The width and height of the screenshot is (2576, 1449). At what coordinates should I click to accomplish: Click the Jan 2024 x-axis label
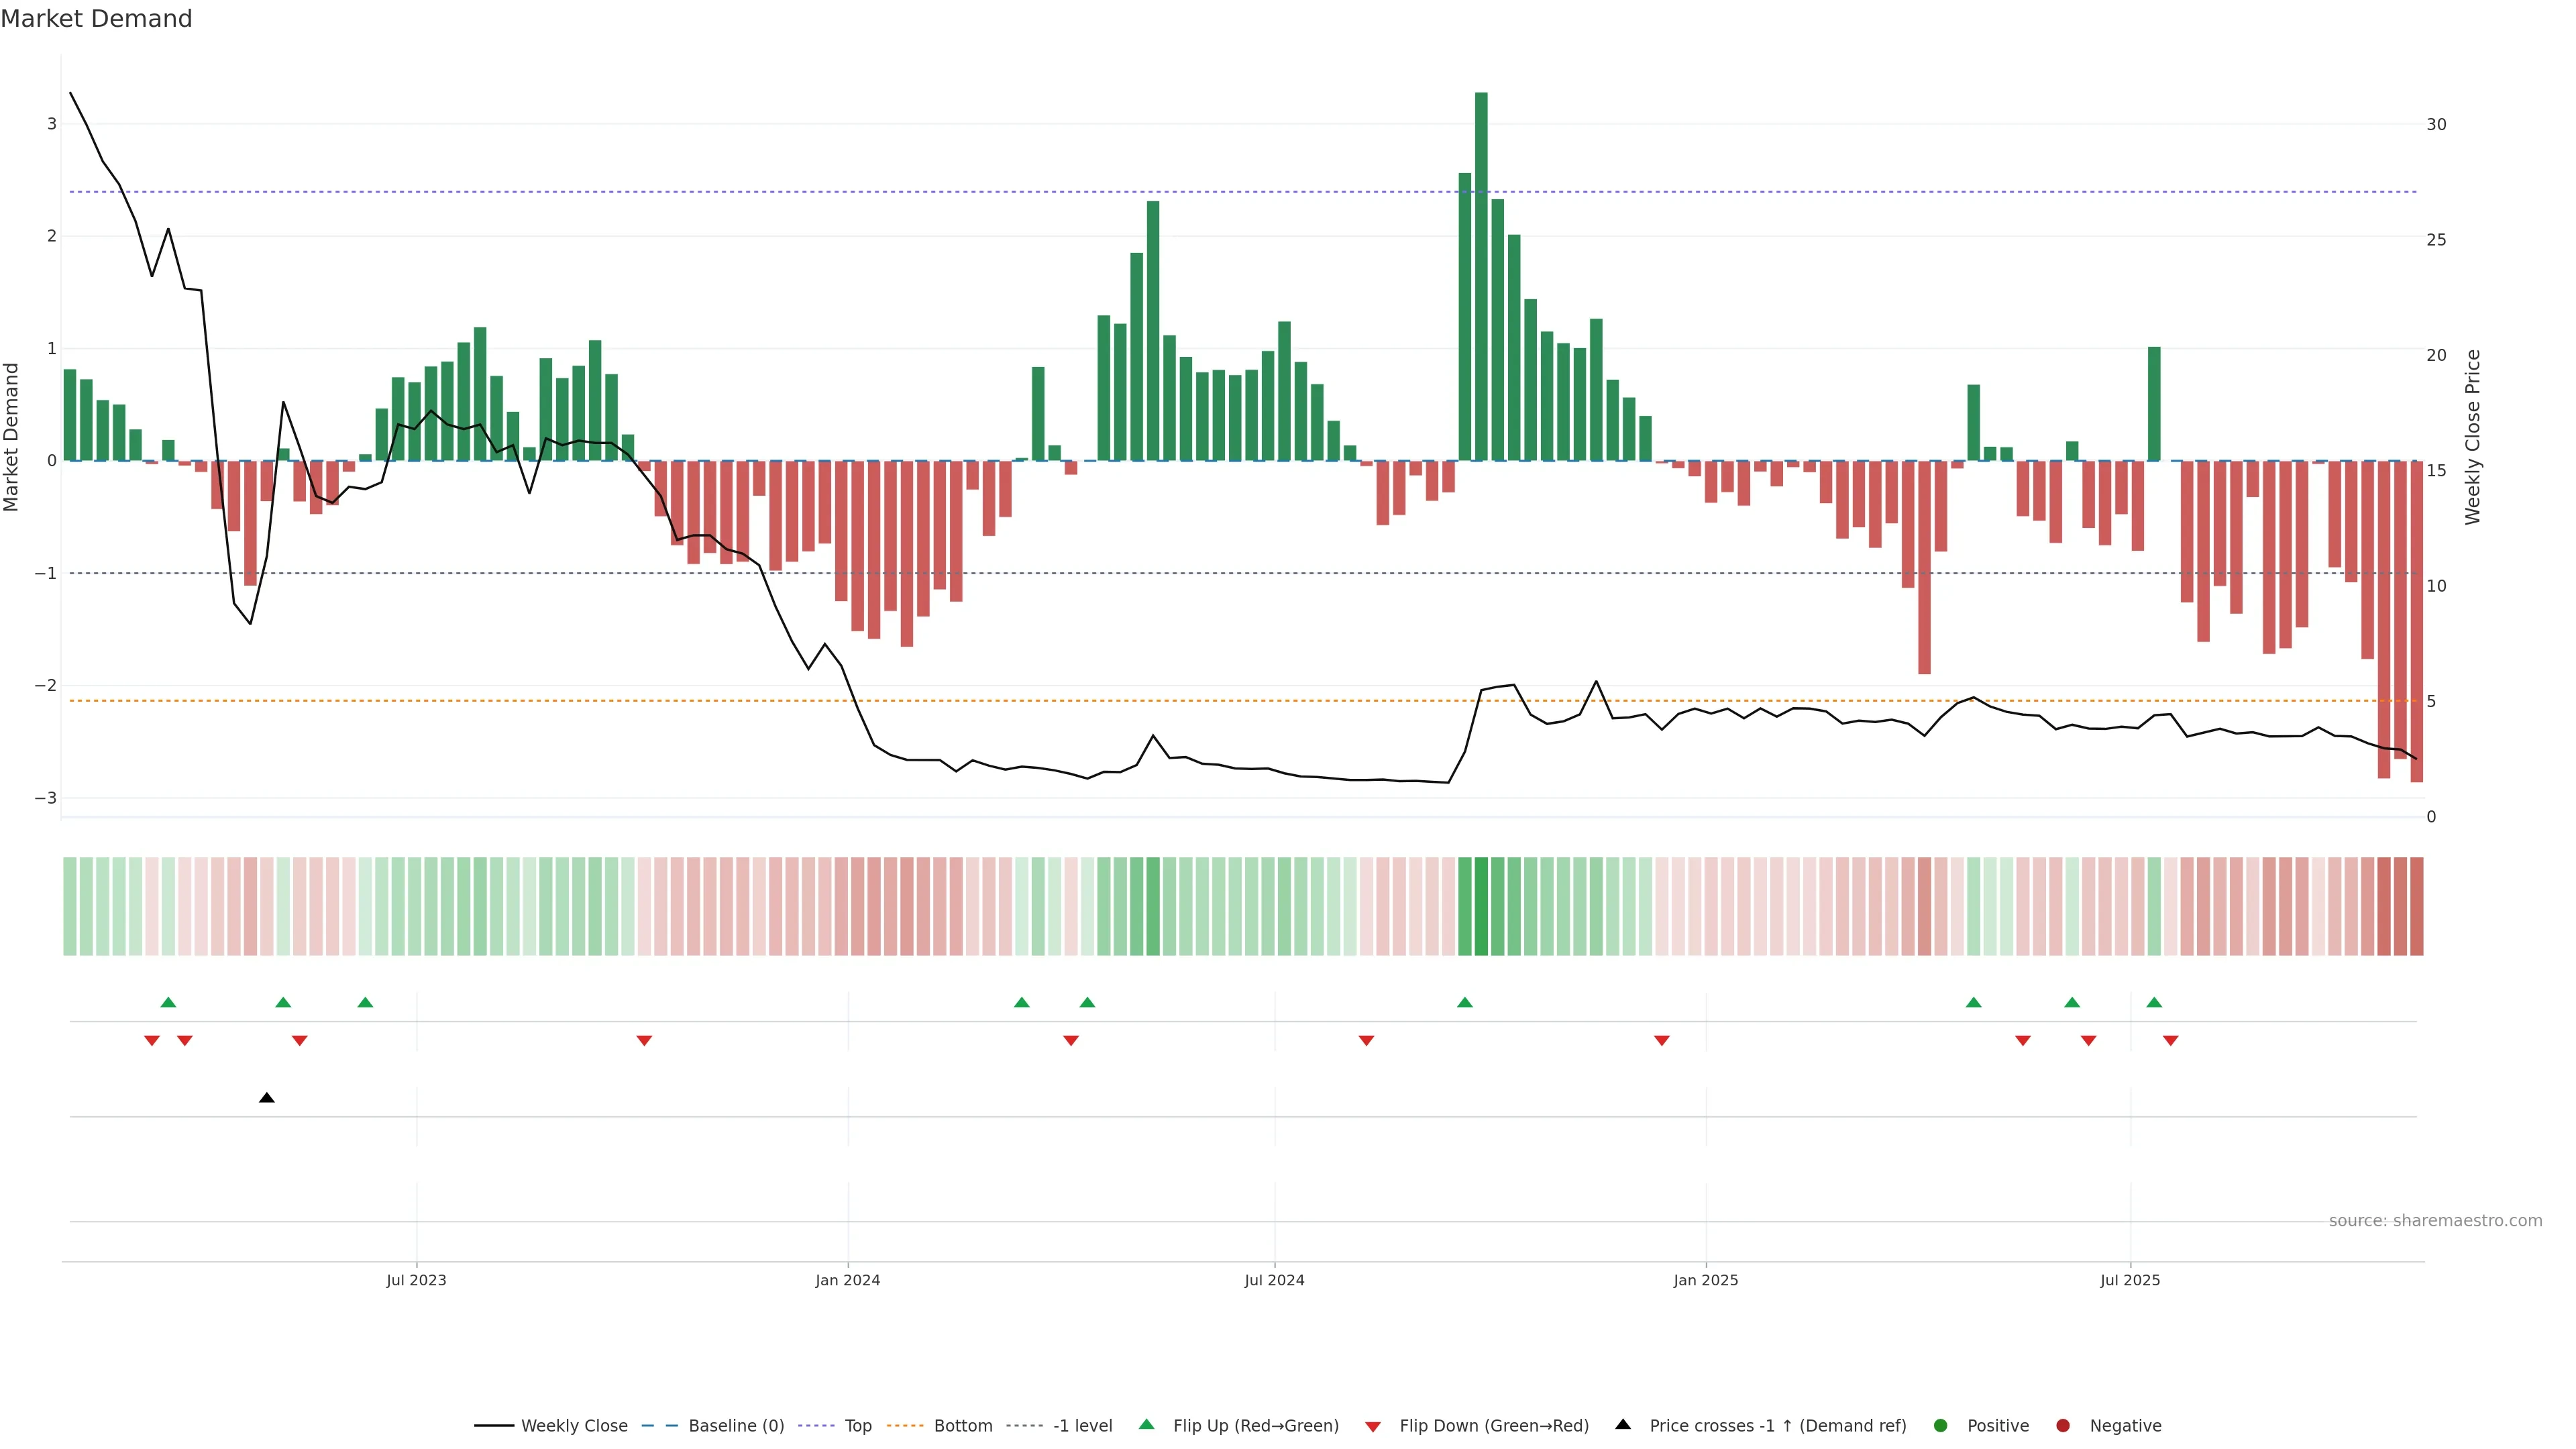[847, 1280]
